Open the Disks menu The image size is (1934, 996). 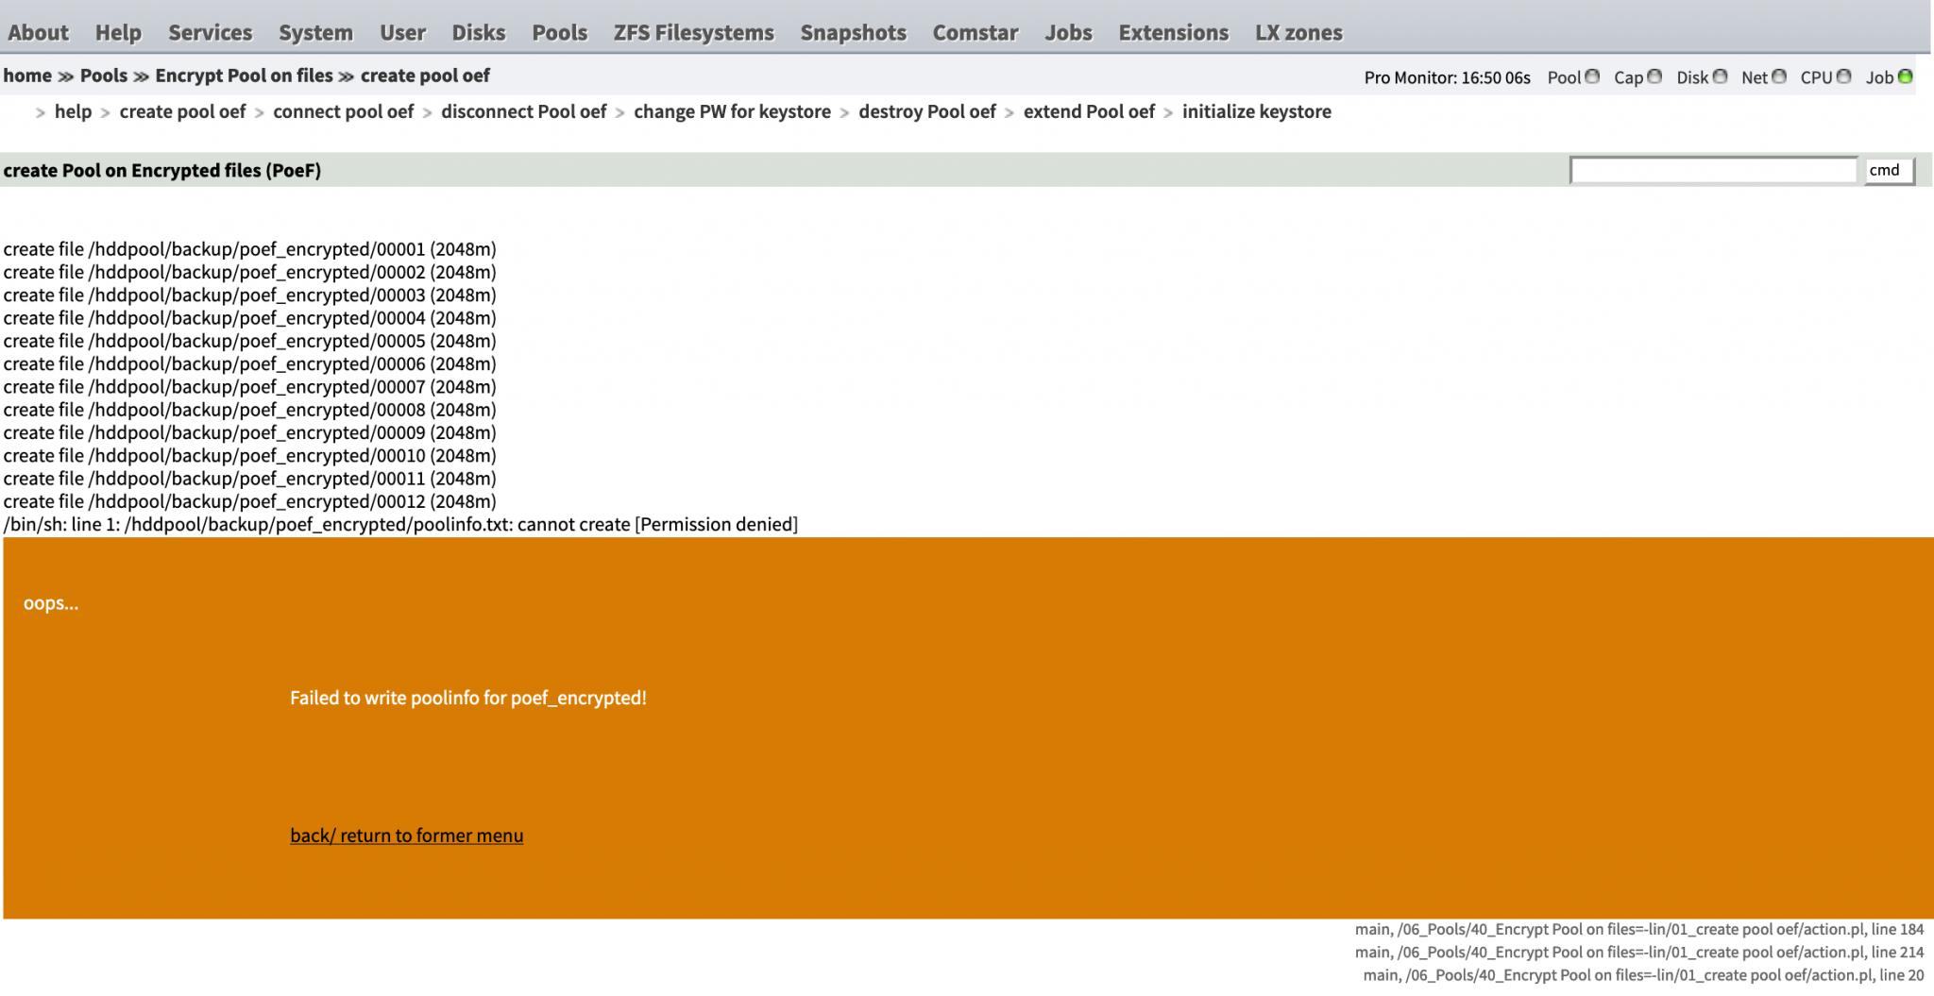pos(478,32)
